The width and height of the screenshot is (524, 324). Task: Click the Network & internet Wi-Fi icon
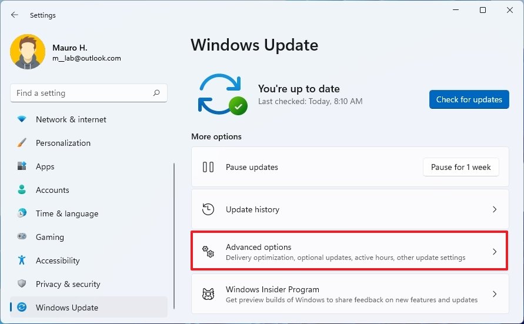22,119
